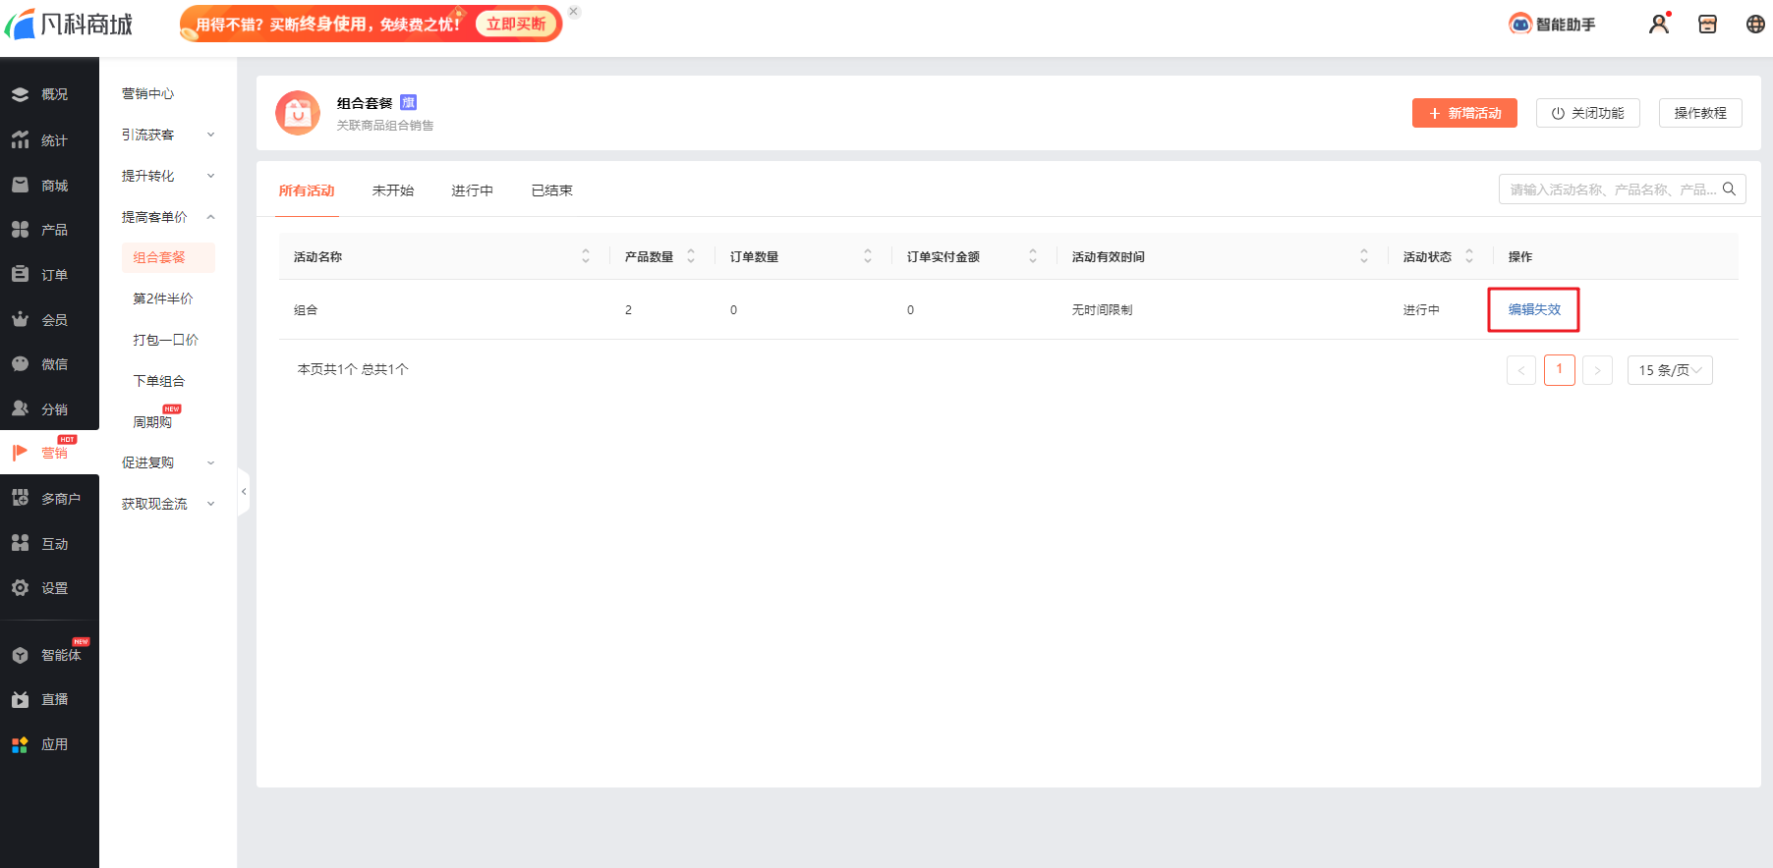
Task: Open the 操作教程 tutorial button
Action: pyautogui.click(x=1700, y=113)
